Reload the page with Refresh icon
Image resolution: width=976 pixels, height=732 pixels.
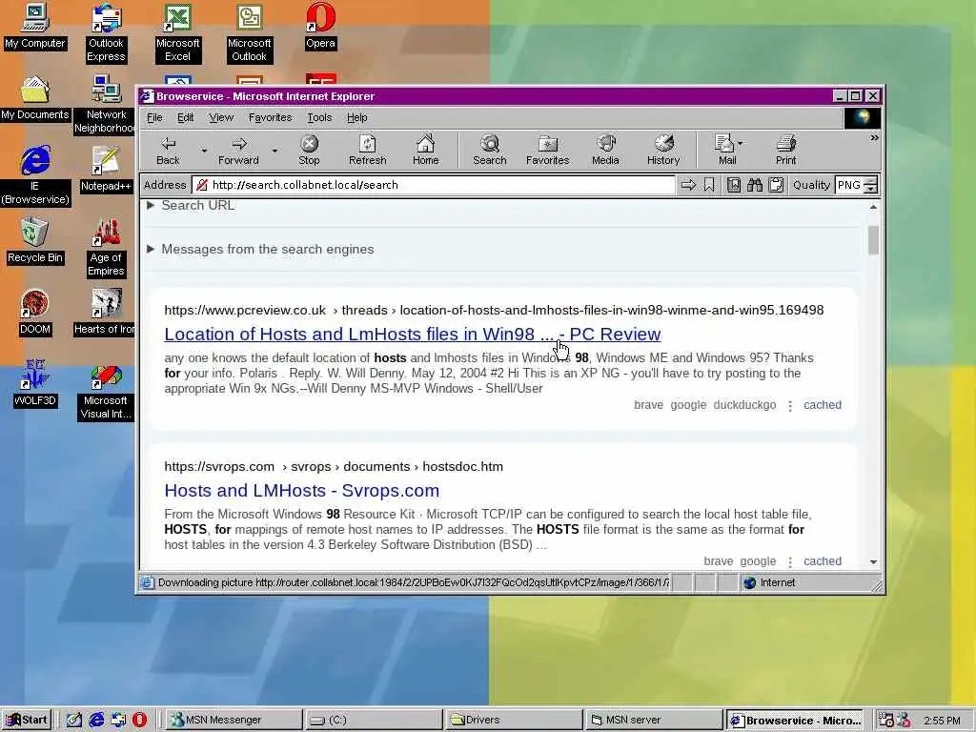coord(367,150)
